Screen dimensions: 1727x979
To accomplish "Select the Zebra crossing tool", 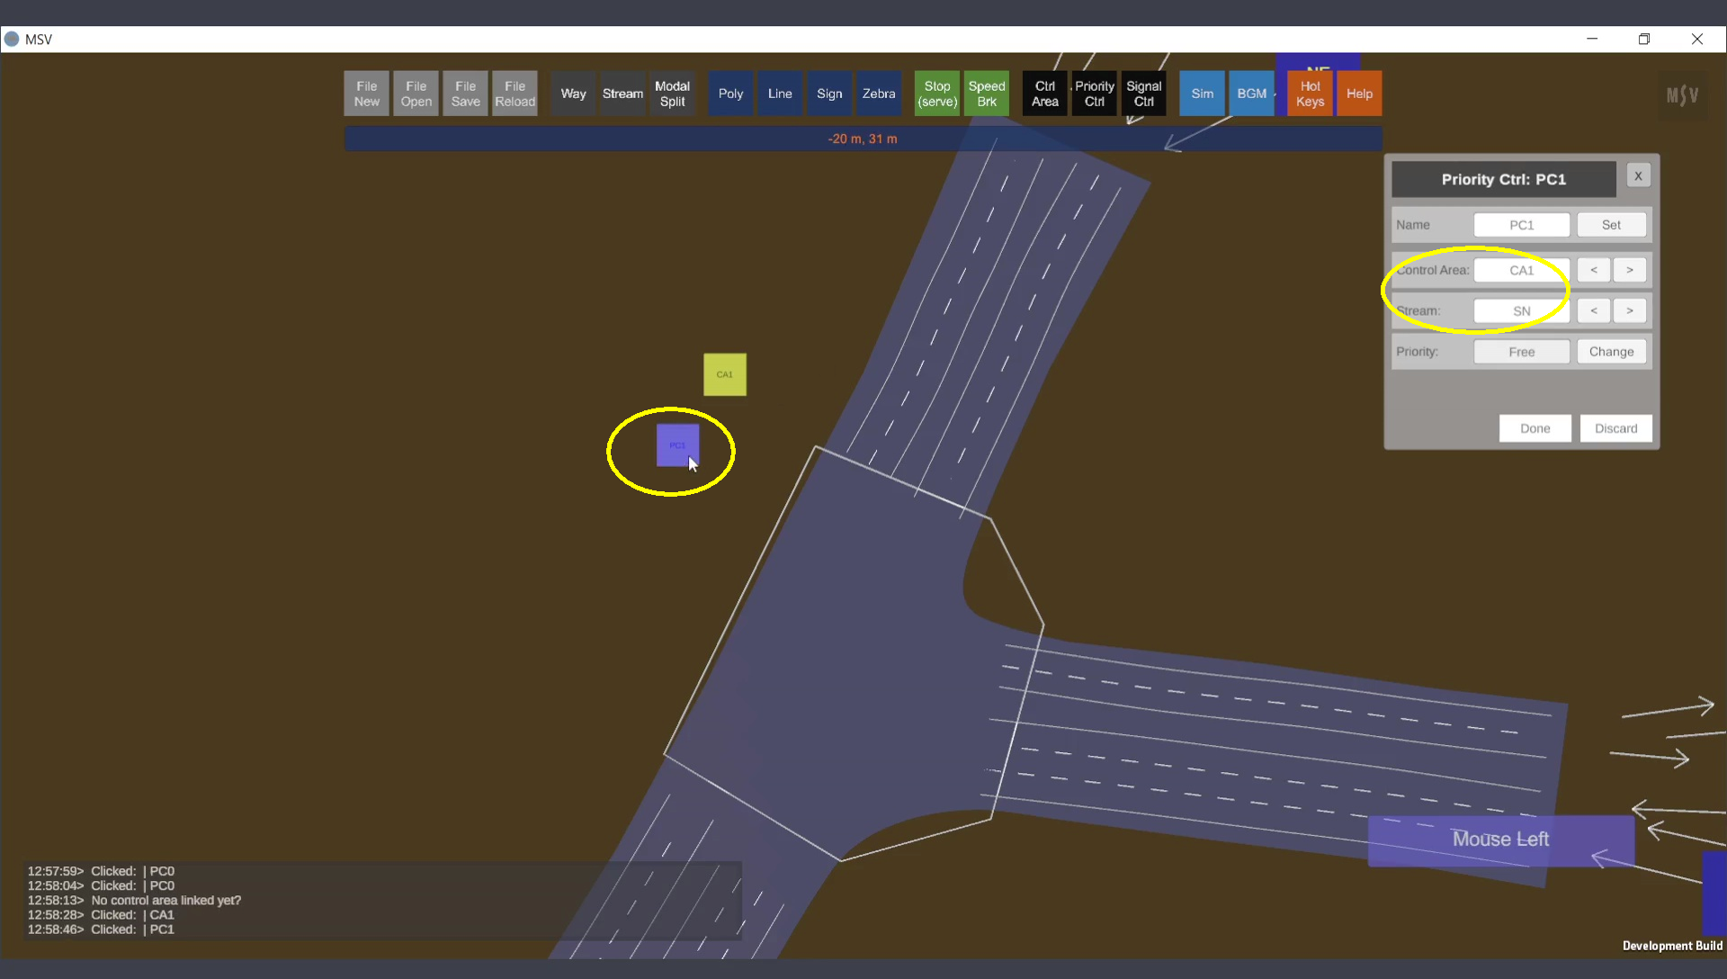I will 878,94.
